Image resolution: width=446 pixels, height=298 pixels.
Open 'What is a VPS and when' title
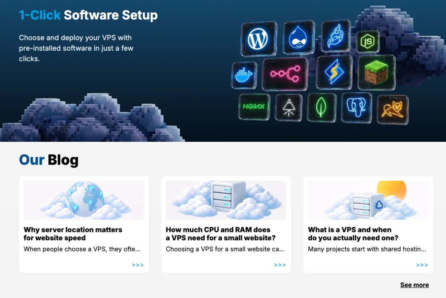[353, 234]
